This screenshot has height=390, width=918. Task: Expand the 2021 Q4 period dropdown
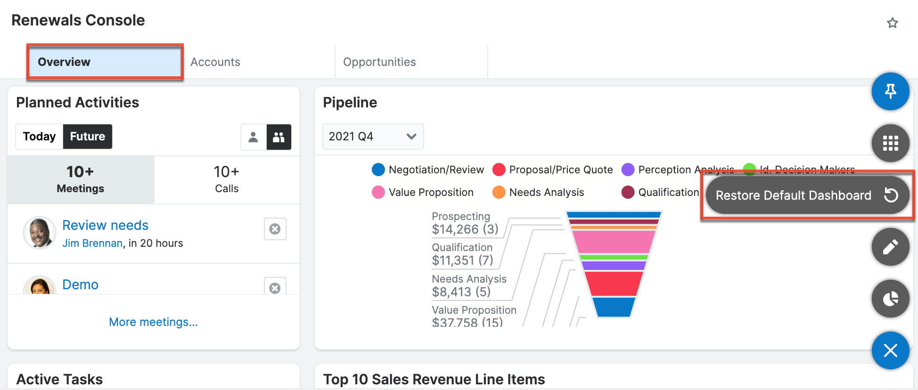373,137
